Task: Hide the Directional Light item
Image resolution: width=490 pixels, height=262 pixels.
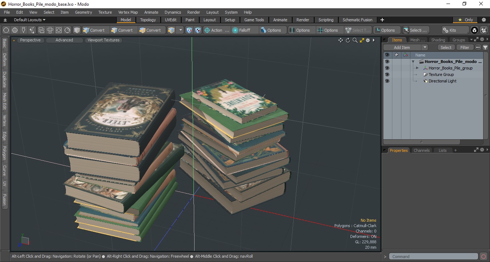Action: point(387,81)
